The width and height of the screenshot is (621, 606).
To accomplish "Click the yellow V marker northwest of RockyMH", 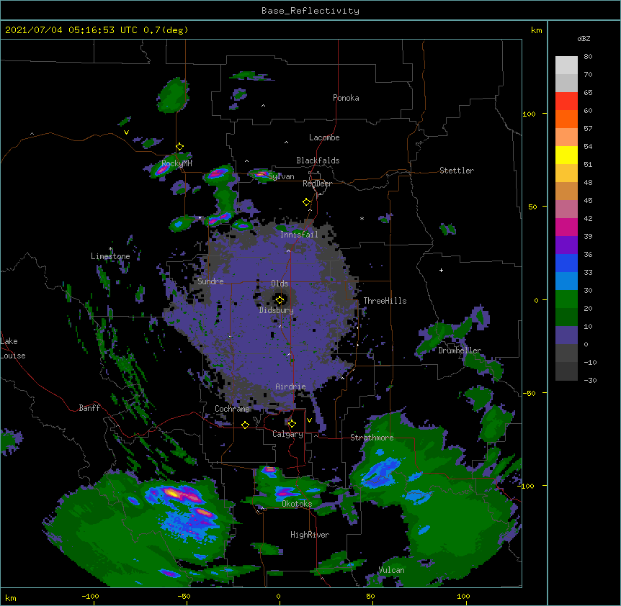I will pyautogui.click(x=126, y=132).
